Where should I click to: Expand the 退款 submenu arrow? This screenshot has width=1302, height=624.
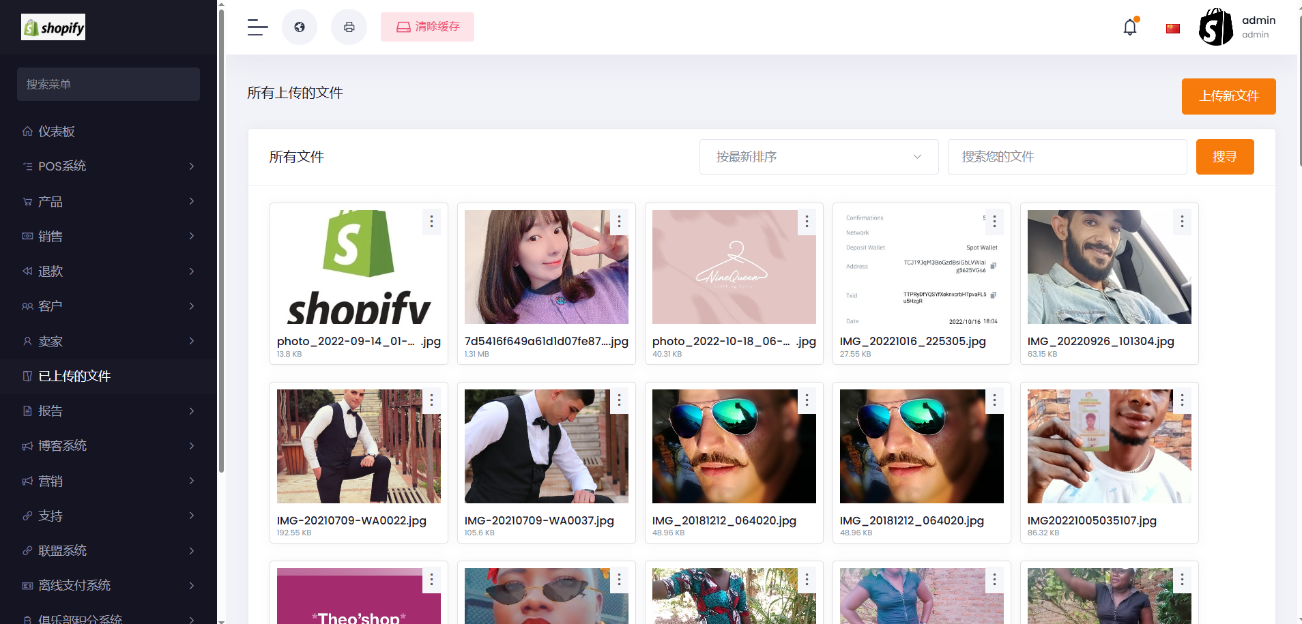pyautogui.click(x=192, y=271)
